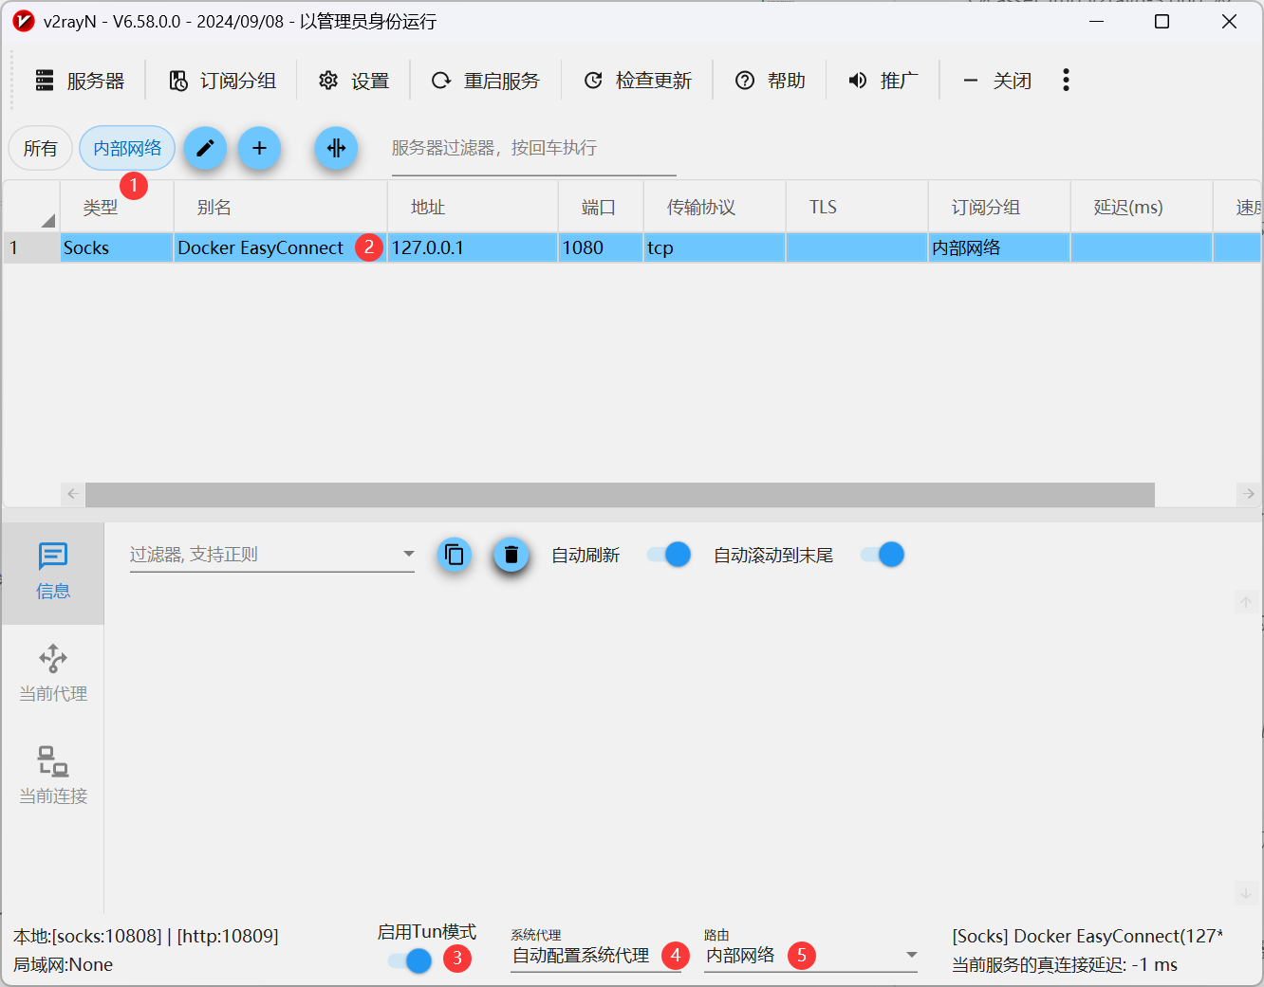Click the Socks type cell
The image size is (1264, 987).
click(117, 248)
